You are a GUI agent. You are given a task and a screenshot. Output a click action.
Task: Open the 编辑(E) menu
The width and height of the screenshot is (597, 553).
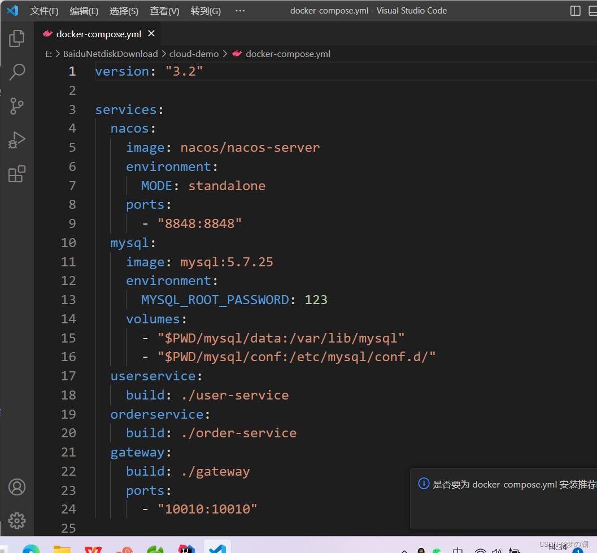pos(84,11)
